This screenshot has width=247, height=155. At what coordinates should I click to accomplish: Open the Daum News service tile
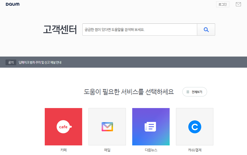pos(151,127)
